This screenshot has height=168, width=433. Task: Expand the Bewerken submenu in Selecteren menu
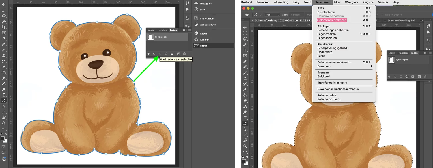345,66
